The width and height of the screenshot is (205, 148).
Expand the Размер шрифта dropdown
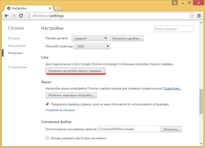click(90, 38)
